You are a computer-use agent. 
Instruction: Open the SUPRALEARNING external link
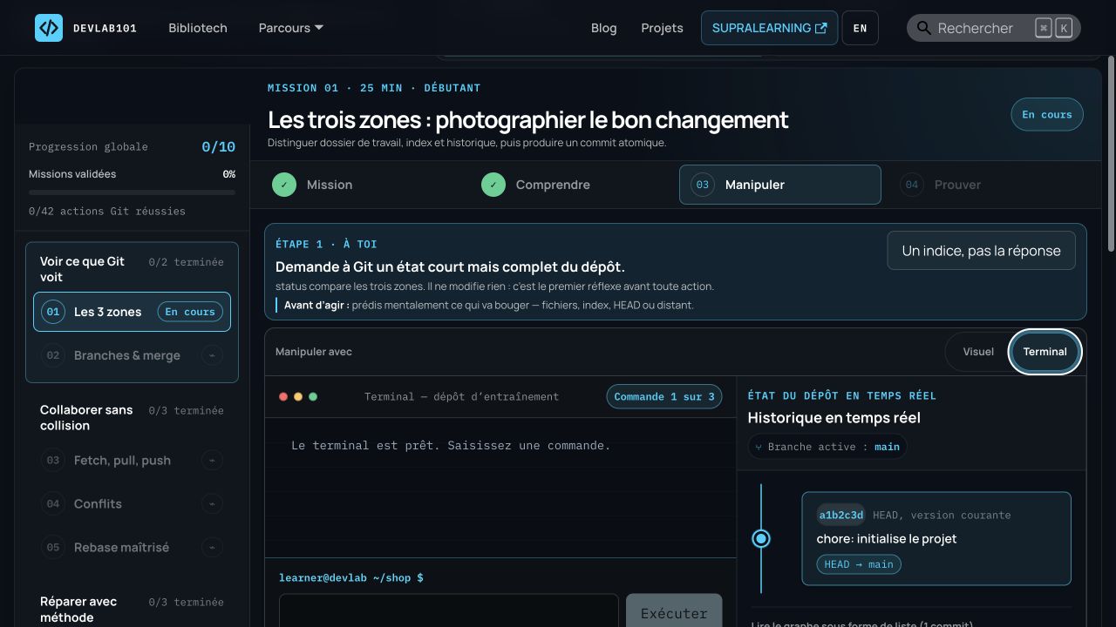pos(769,28)
